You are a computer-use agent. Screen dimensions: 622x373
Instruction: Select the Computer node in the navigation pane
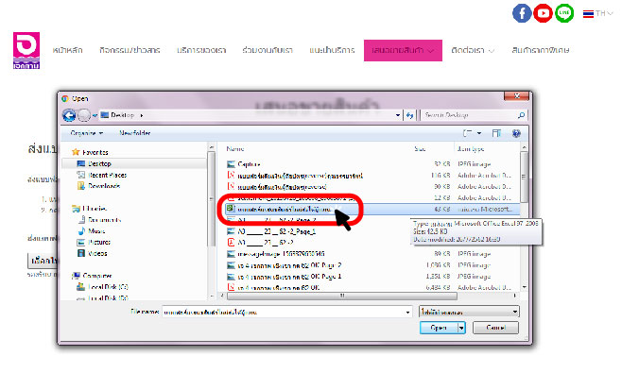[97, 276]
